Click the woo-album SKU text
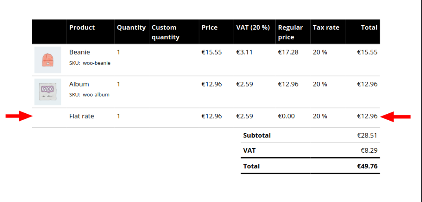Screen dimensions: 422x202 [x=96, y=95]
